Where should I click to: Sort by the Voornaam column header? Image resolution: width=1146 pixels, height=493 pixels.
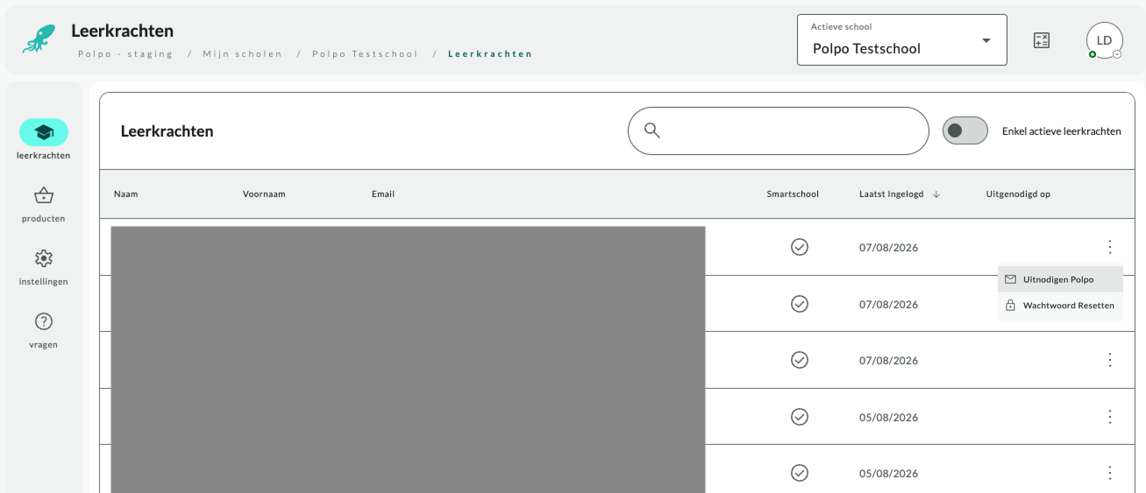[264, 194]
